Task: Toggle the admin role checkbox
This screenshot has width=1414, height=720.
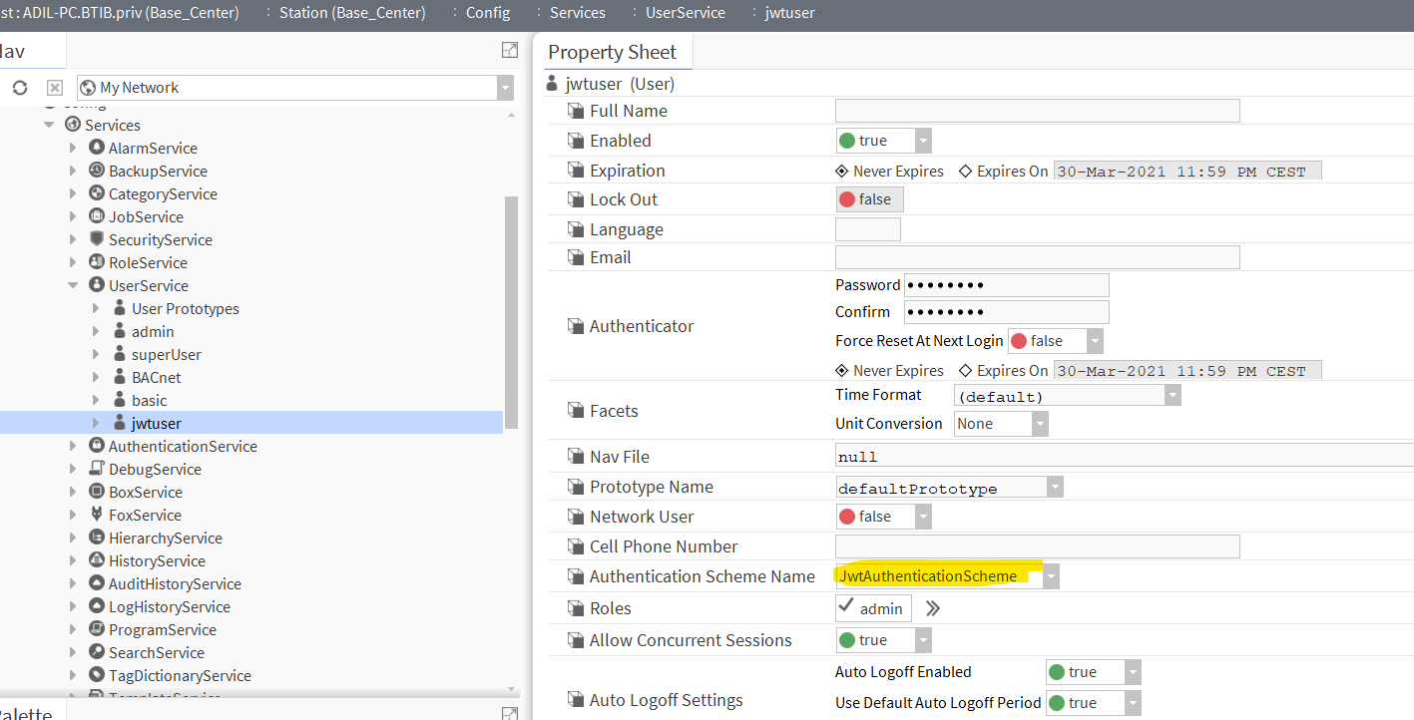Action: point(846,607)
